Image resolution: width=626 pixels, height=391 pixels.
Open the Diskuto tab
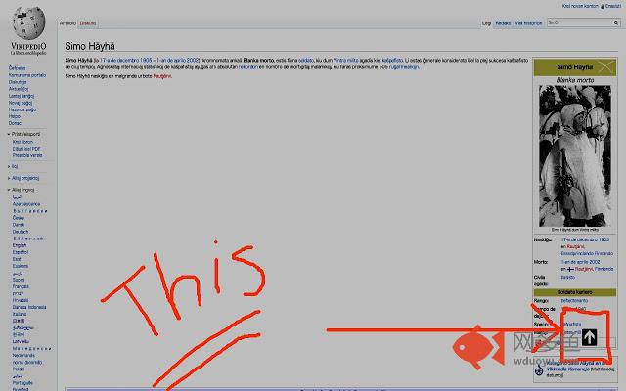click(88, 22)
